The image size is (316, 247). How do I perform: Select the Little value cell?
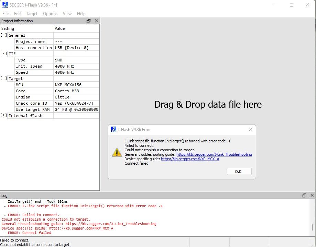click(76, 97)
